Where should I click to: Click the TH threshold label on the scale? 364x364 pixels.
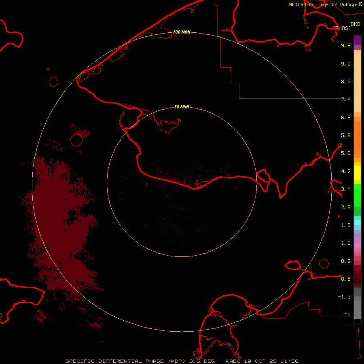pyautogui.click(x=347, y=315)
